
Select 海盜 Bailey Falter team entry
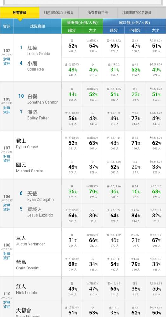[x=38, y=115]
